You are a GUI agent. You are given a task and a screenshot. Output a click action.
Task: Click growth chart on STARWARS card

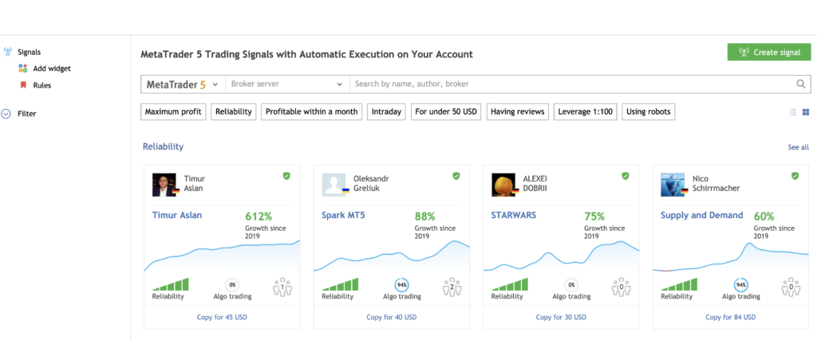(x=561, y=256)
